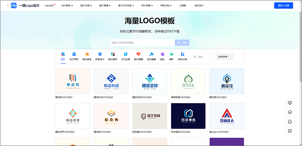The image size is (302, 146).
Task: Select the 运动健康 category icon
Action: 151,54
